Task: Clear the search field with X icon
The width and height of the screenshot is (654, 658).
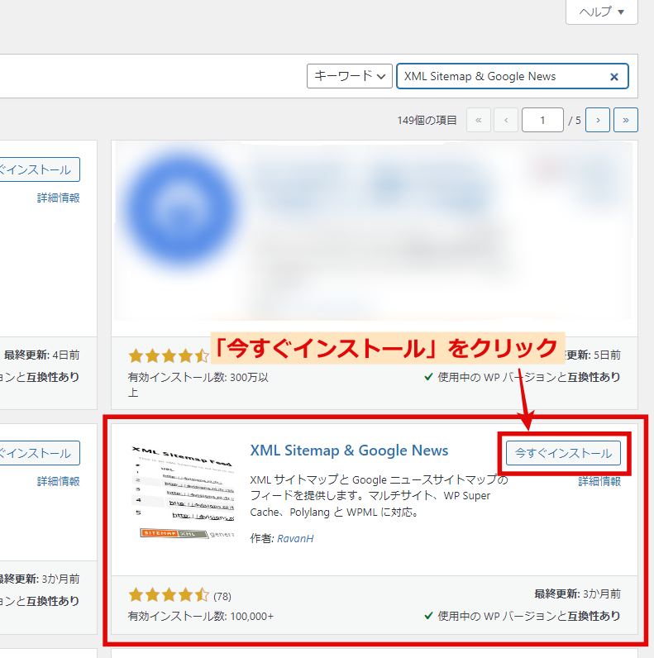Action: coord(614,77)
